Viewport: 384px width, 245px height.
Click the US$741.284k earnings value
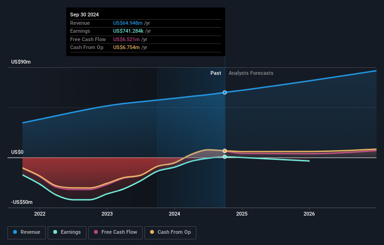tap(128, 31)
